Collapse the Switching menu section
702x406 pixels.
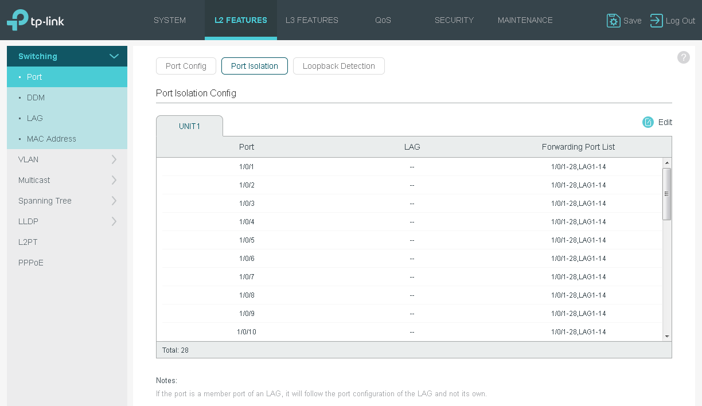(x=114, y=56)
